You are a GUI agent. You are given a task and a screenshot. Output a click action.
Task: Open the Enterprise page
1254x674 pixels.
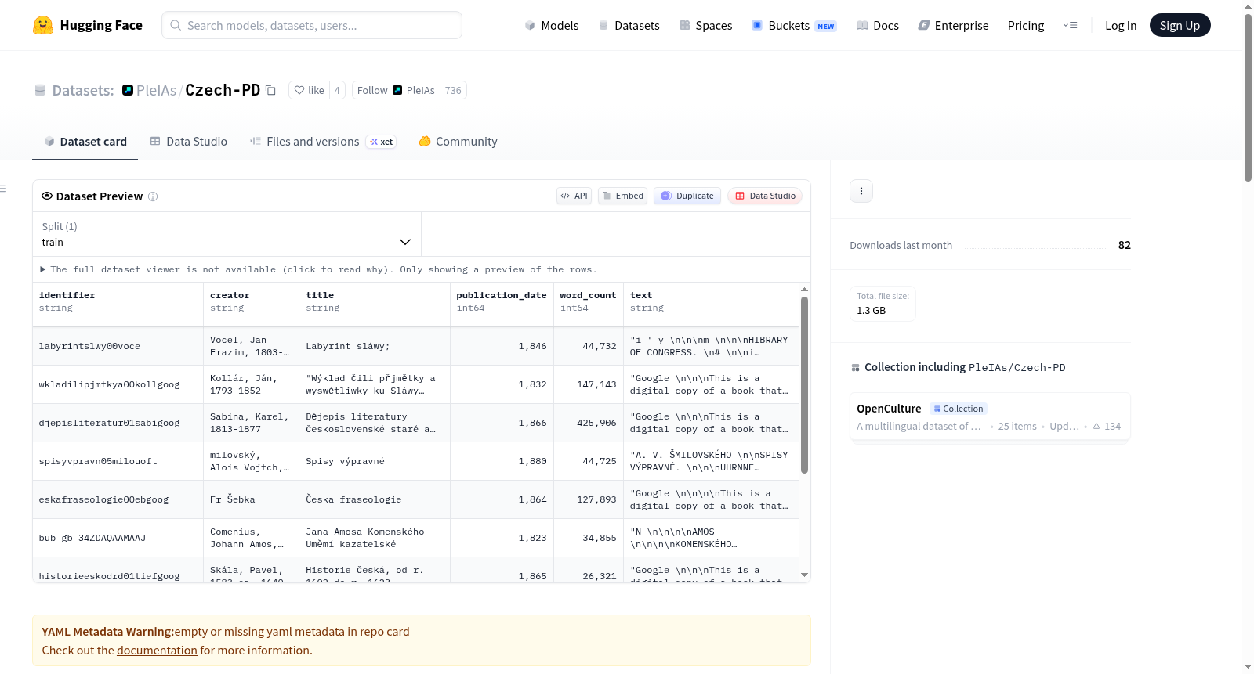coord(953,25)
